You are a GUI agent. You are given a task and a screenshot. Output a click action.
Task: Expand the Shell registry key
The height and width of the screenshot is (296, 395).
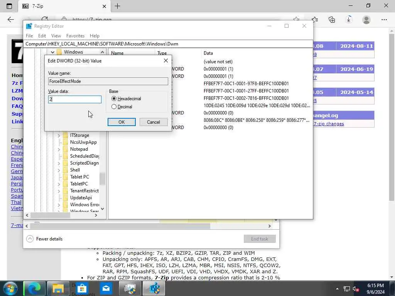[59, 170]
